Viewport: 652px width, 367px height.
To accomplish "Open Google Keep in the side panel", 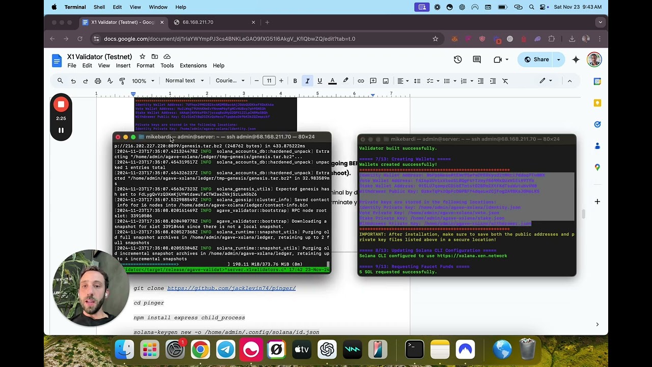I will pos(597,103).
